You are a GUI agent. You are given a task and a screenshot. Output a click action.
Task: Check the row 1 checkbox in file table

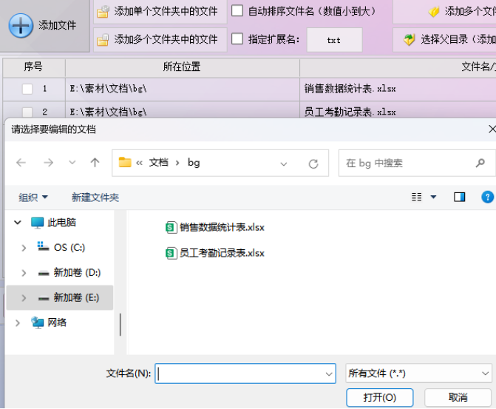[x=27, y=89]
